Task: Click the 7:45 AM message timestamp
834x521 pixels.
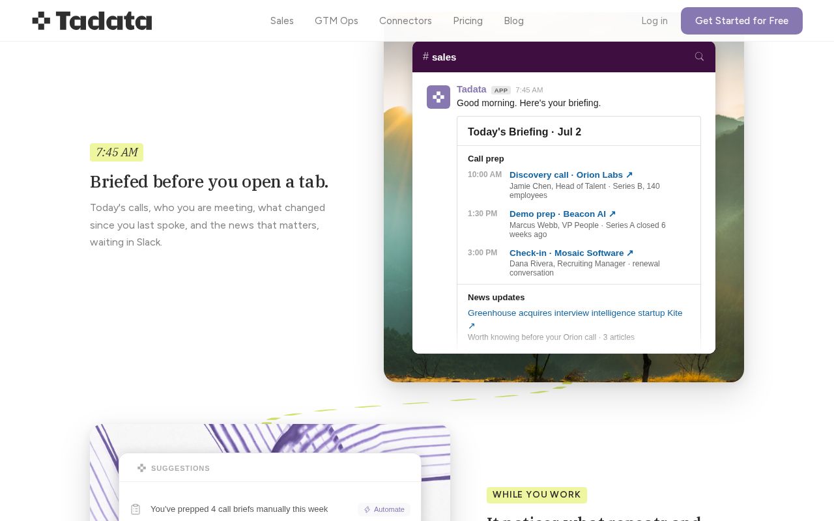Action: tap(529, 91)
